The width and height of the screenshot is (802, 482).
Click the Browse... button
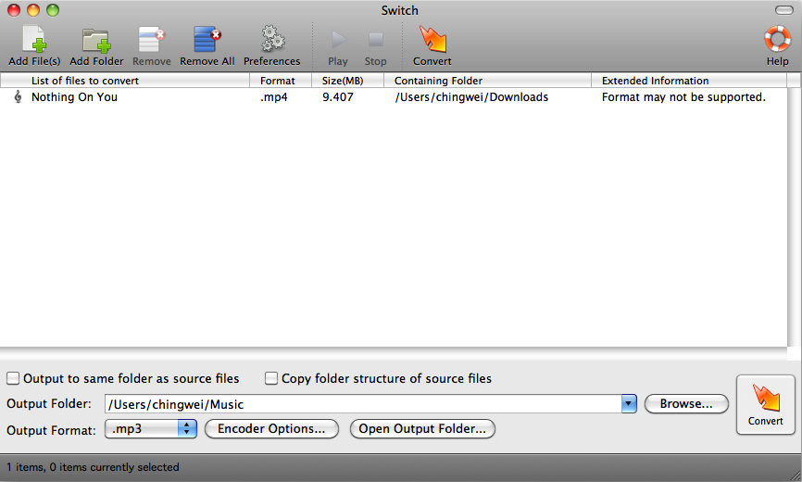686,404
